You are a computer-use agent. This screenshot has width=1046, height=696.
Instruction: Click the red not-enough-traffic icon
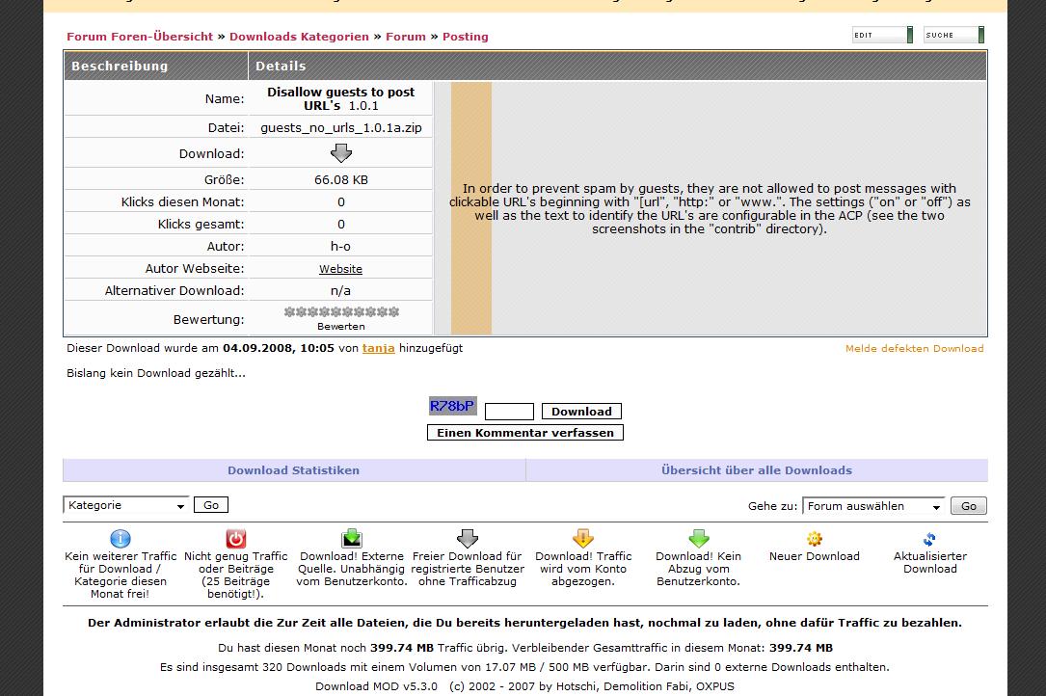pos(236,539)
